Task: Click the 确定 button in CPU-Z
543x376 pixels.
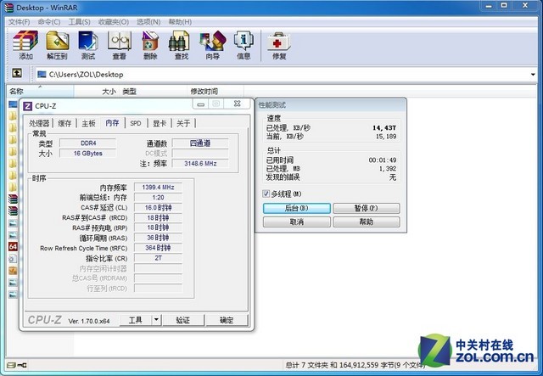Action: (227, 320)
